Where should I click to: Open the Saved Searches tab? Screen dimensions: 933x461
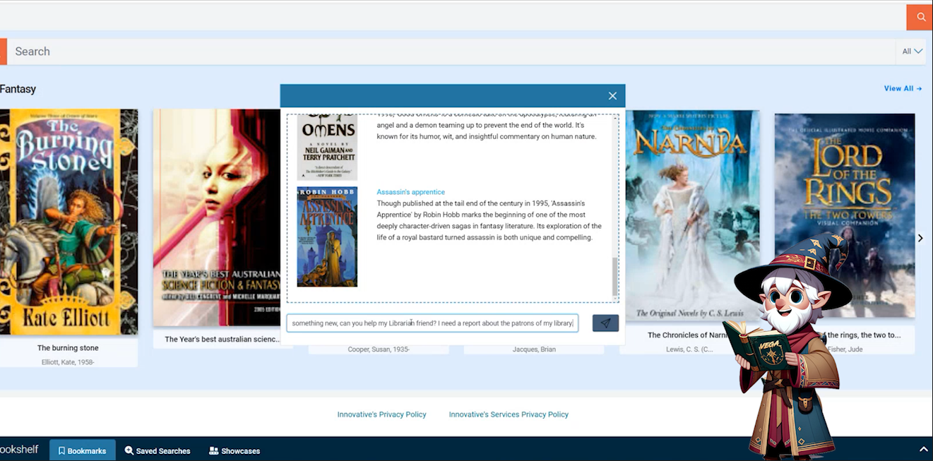tap(158, 450)
